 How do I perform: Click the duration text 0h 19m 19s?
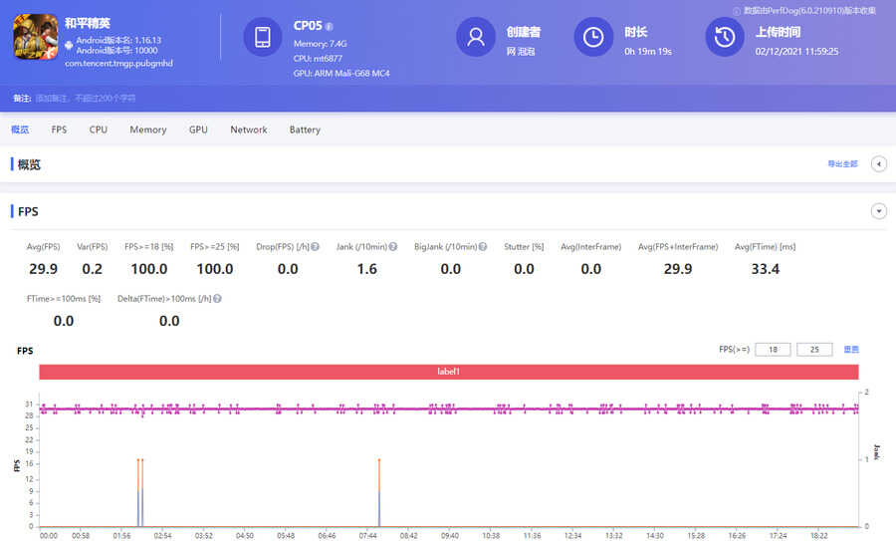click(x=648, y=52)
